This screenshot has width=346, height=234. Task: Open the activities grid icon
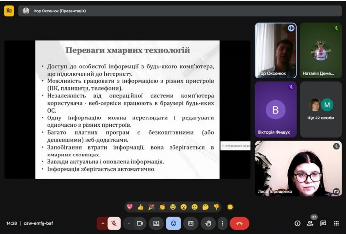click(336, 223)
